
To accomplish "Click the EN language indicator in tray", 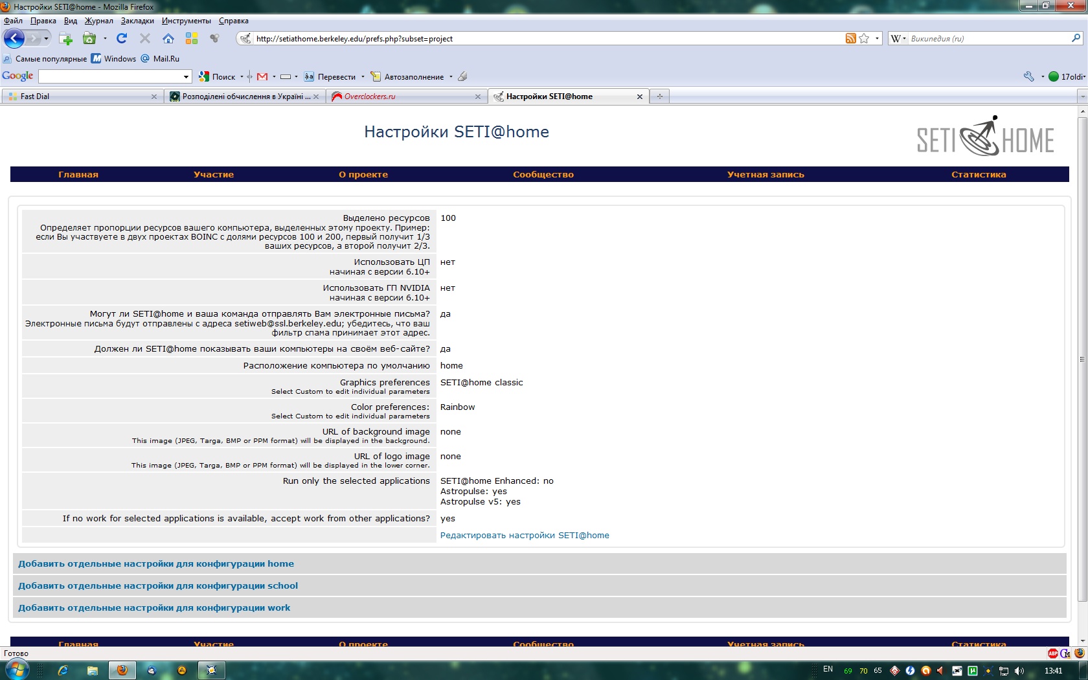I will (828, 670).
